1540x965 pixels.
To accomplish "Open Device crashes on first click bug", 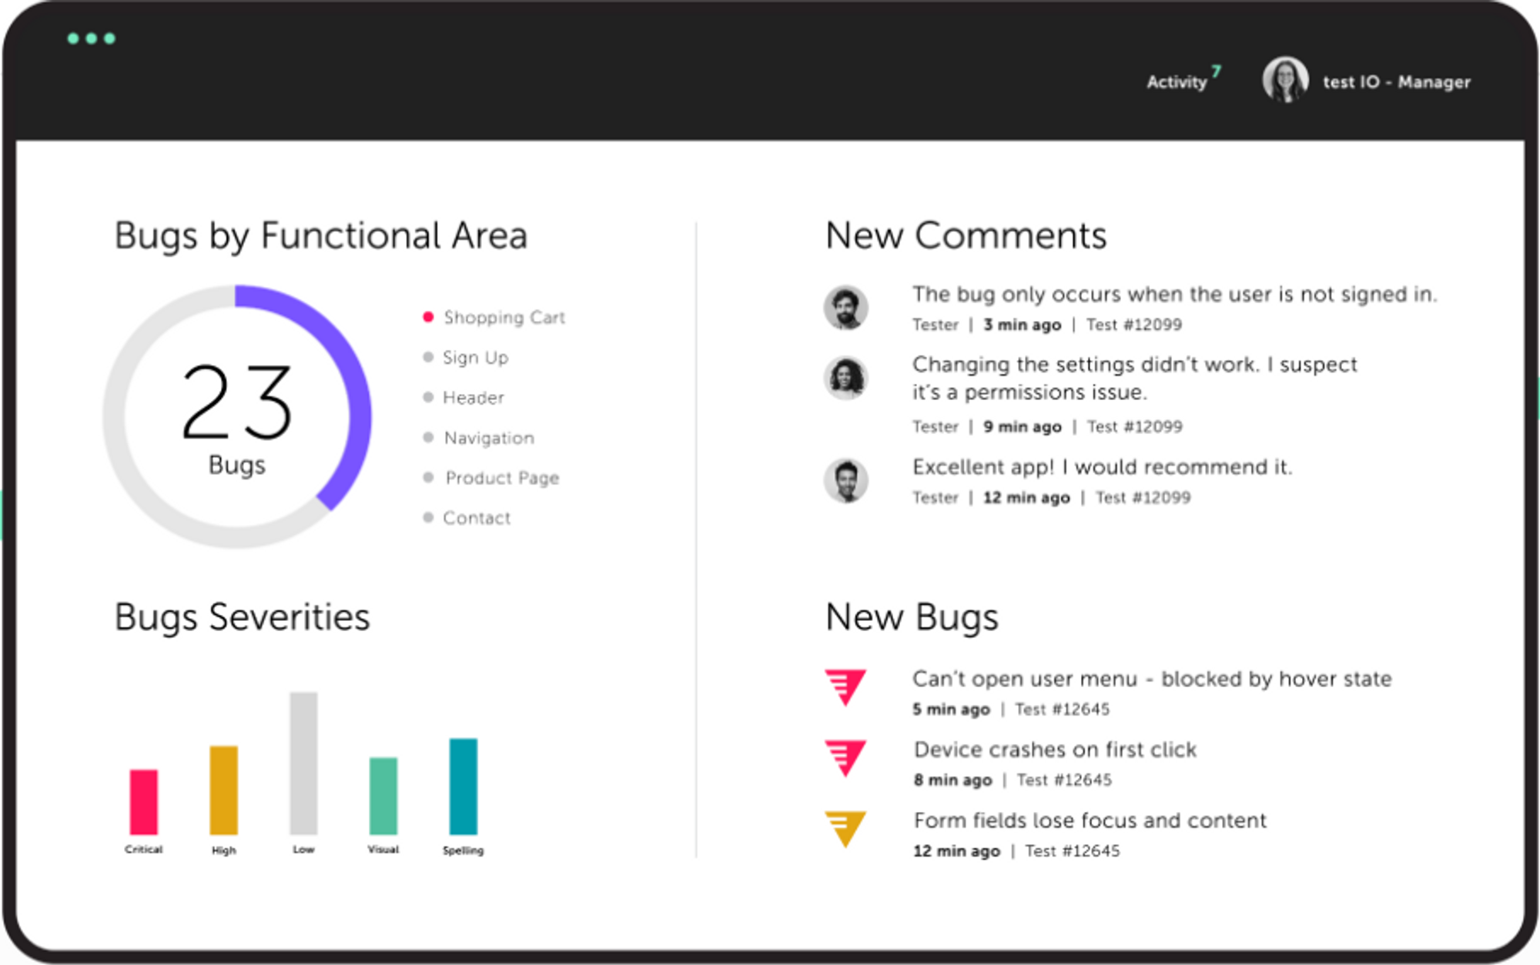I will [1055, 750].
